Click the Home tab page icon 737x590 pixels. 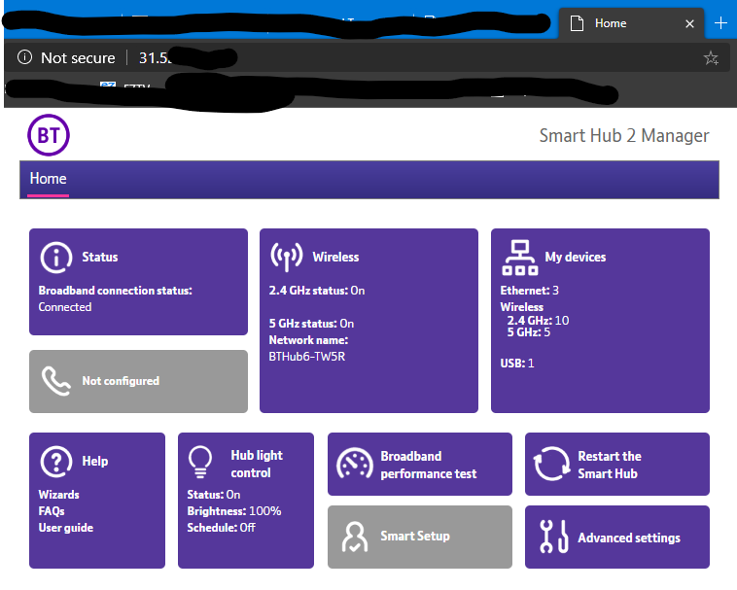[577, 23]
